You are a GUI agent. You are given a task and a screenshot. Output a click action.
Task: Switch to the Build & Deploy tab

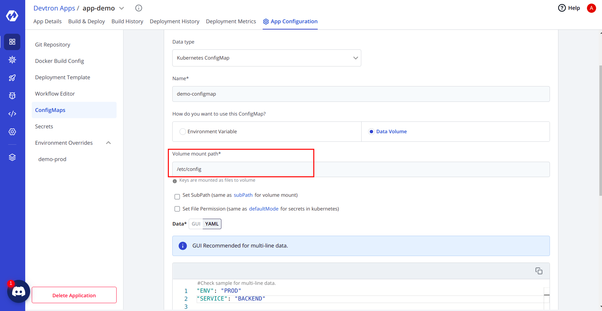coord(86,21)
